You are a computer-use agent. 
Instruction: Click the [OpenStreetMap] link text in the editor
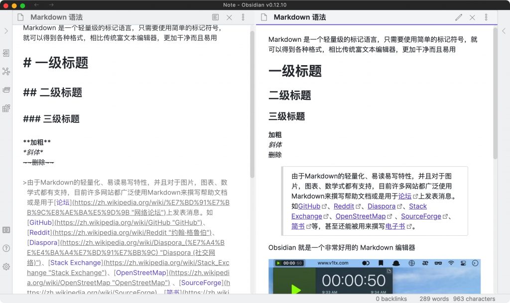[141, 273]
